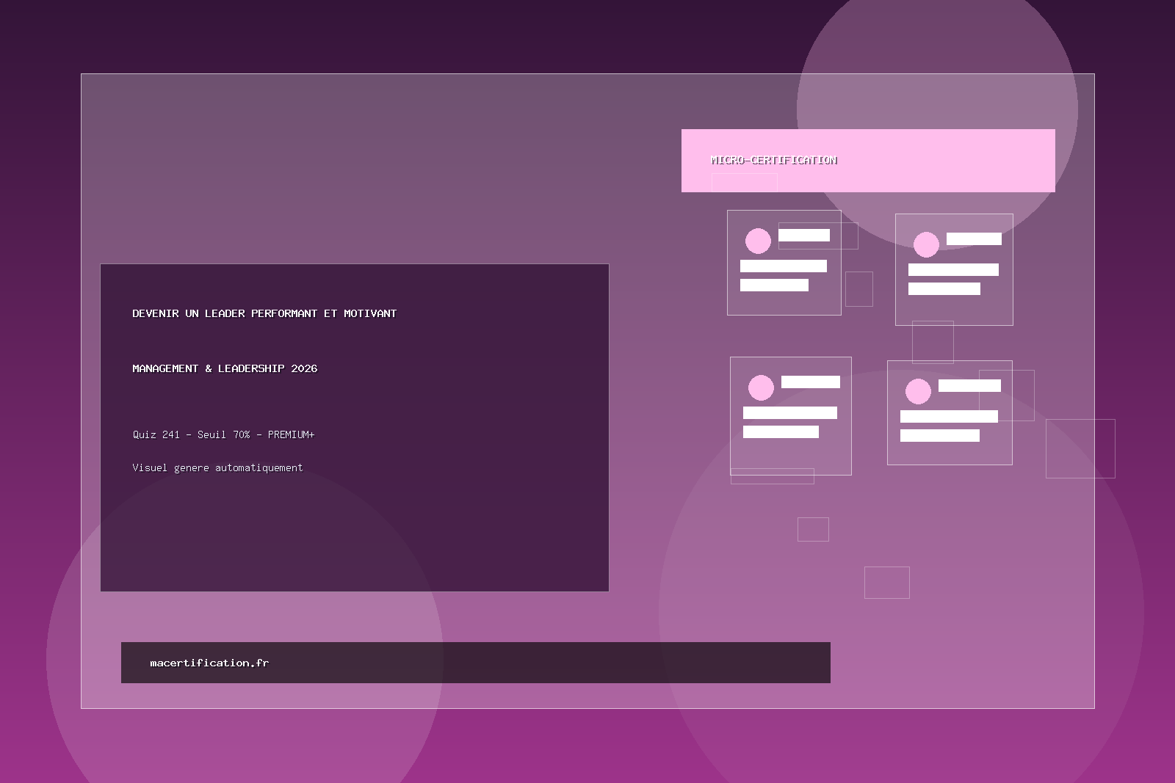Select the long middle white bar in the top-right card

coord(953,269)
